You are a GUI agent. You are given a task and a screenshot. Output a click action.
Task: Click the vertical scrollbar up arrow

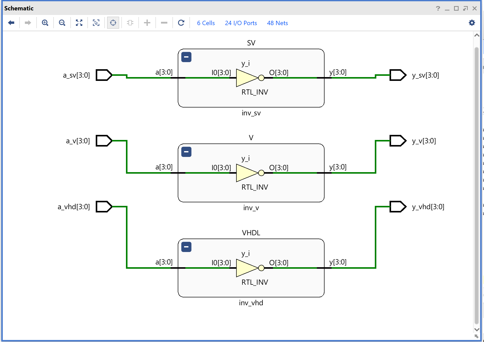coord(477,35)
